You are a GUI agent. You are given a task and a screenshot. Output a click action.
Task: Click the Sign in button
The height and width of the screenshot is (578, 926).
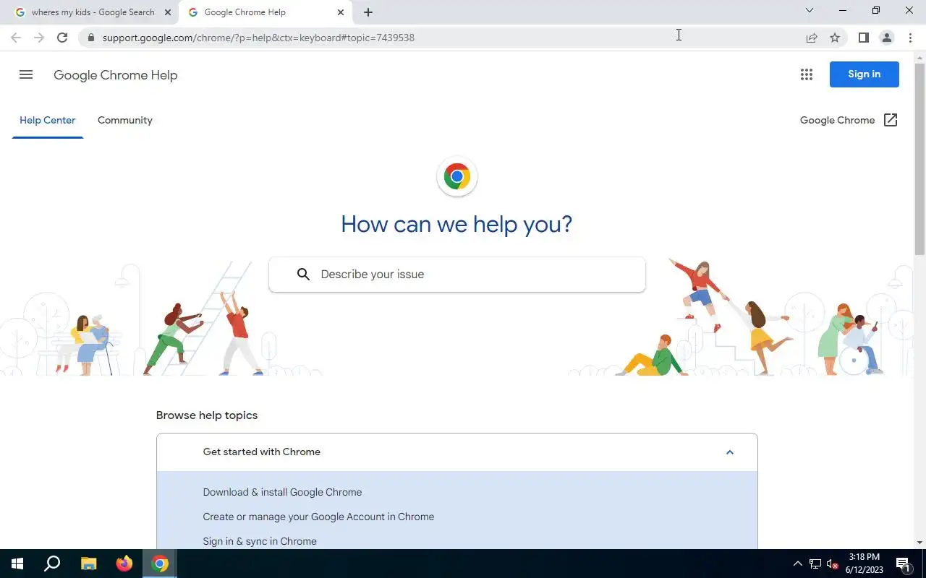pyautogui.click(x=864, y=74)
